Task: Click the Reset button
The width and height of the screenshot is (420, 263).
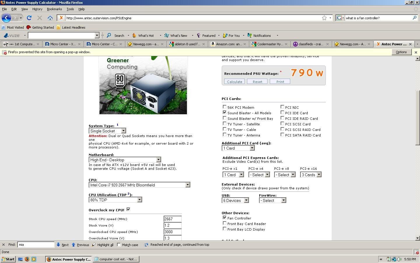Action: 257,82
